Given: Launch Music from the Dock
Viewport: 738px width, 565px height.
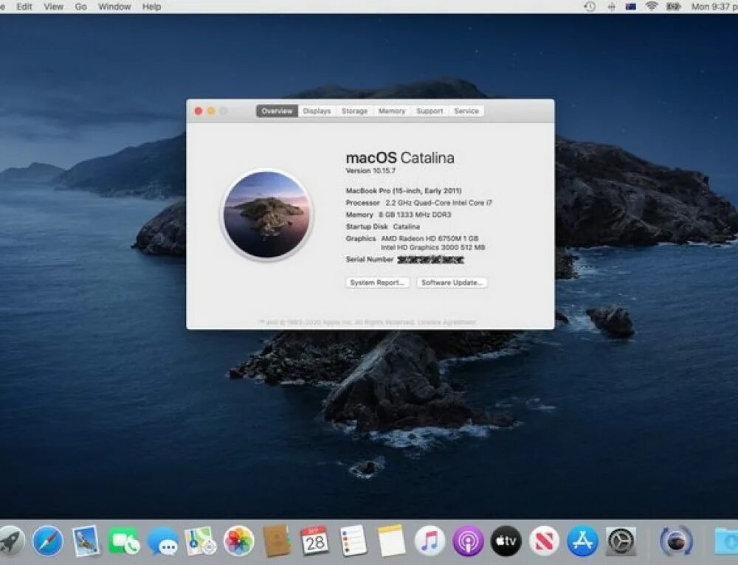Looking at the screenshot, I should (x=430, y=541).
